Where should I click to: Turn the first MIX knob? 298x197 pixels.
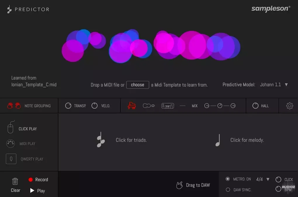click(207, 105)
